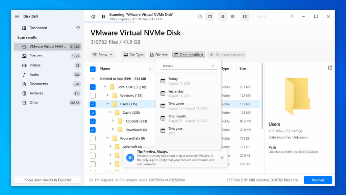This screenshot has height=195, width=346.
Task: Select the ProgramData folder checkbox
Action: tap(92, 138)
